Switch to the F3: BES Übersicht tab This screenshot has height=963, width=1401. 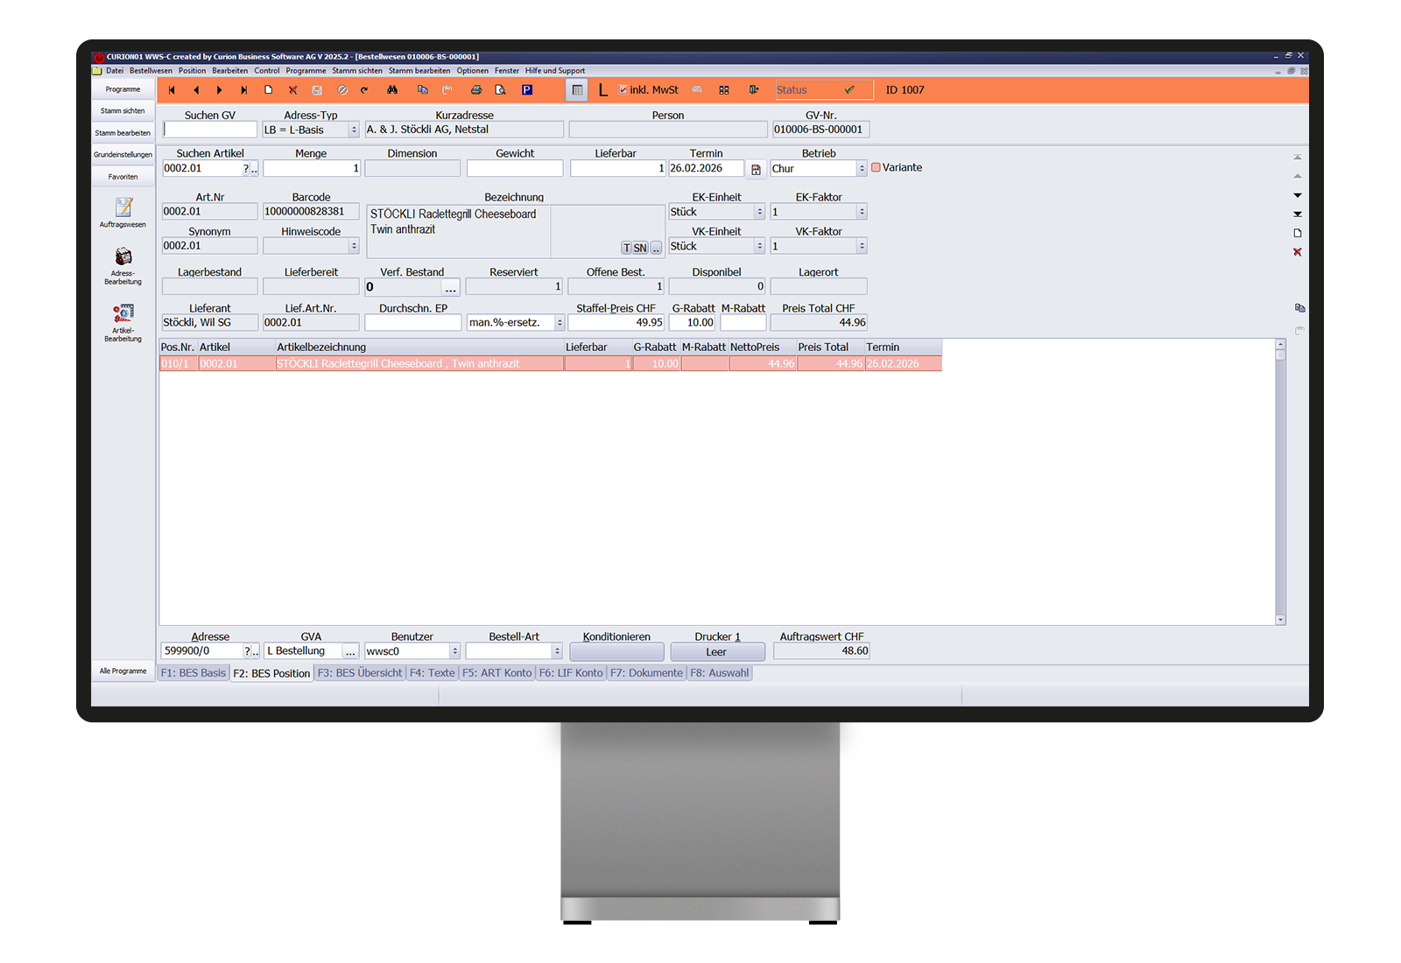(x=359, y=673)
